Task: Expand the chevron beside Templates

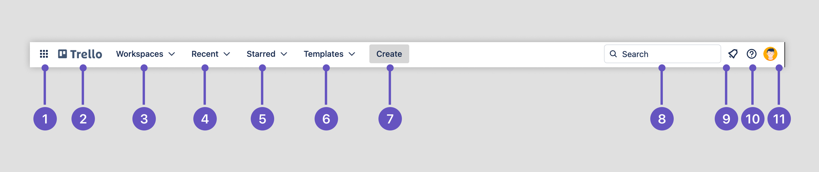Action: tap(352, 54)
